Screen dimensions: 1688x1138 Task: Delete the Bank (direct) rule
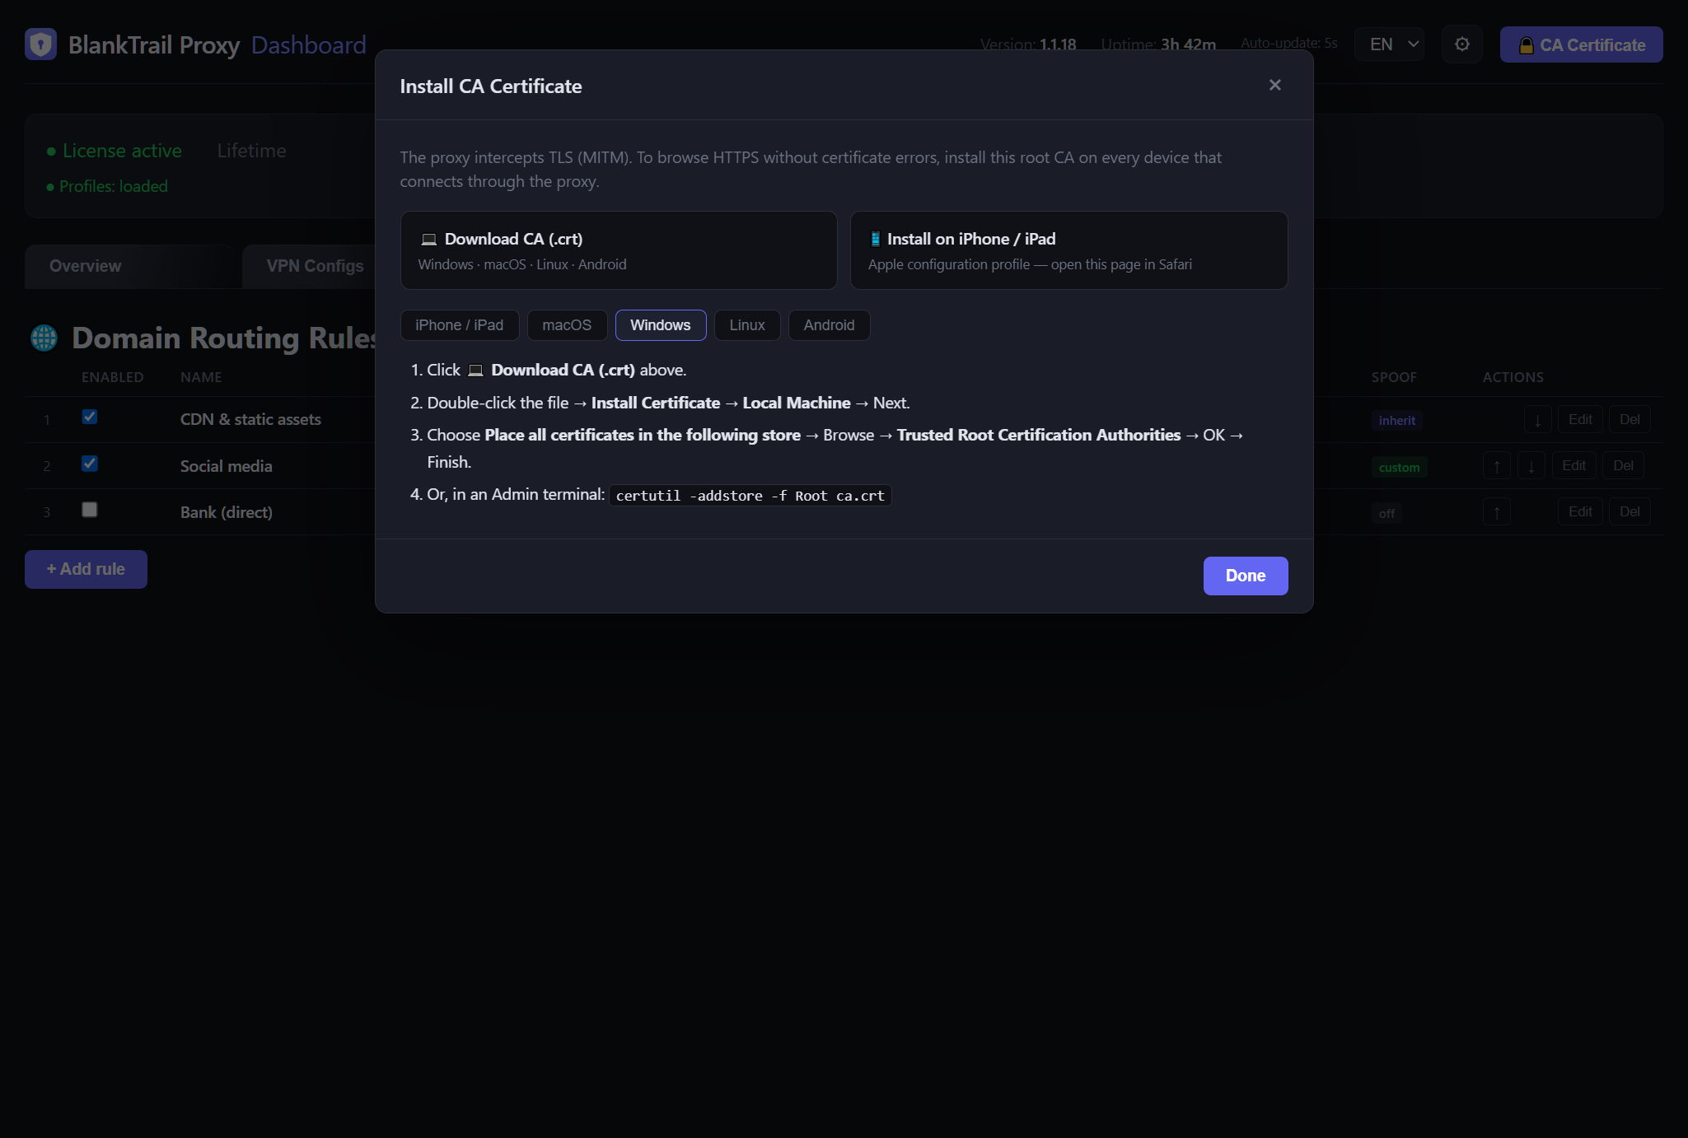(x=1630, y=511)
